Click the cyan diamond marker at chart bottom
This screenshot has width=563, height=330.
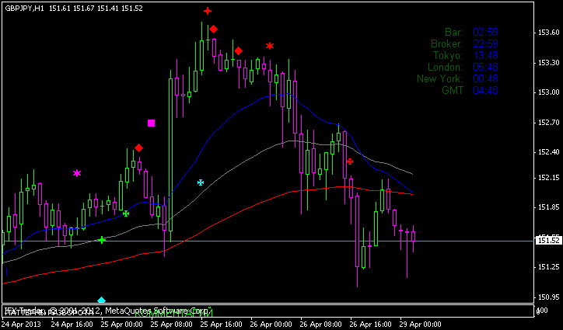101,300
